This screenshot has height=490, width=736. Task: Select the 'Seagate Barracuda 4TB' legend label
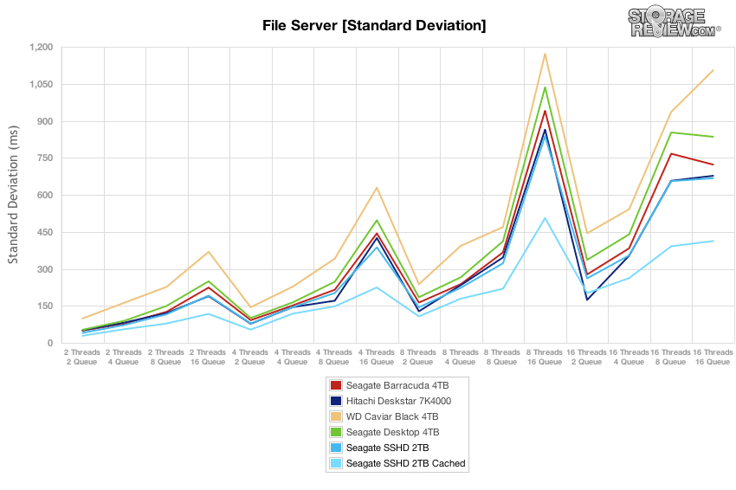click(x=397, y=385)
